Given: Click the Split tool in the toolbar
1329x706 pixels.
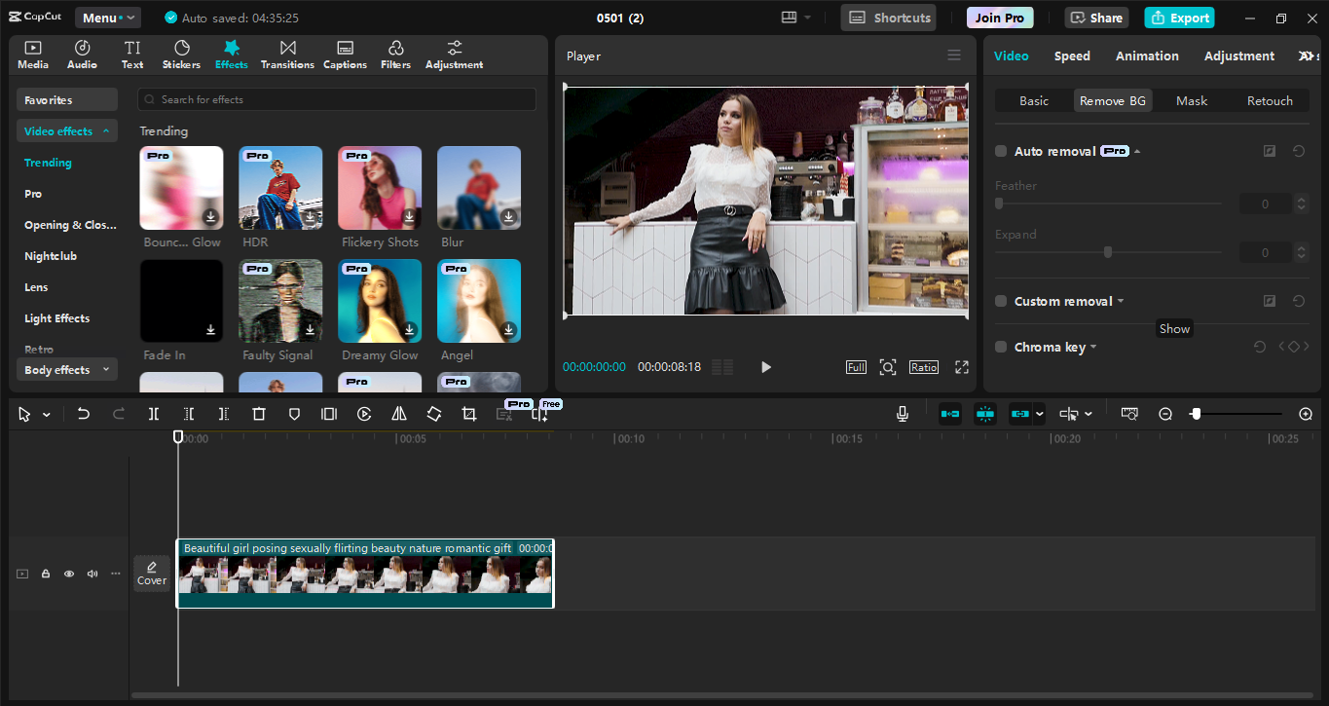Looking at the screenshot, I should 153,413.
